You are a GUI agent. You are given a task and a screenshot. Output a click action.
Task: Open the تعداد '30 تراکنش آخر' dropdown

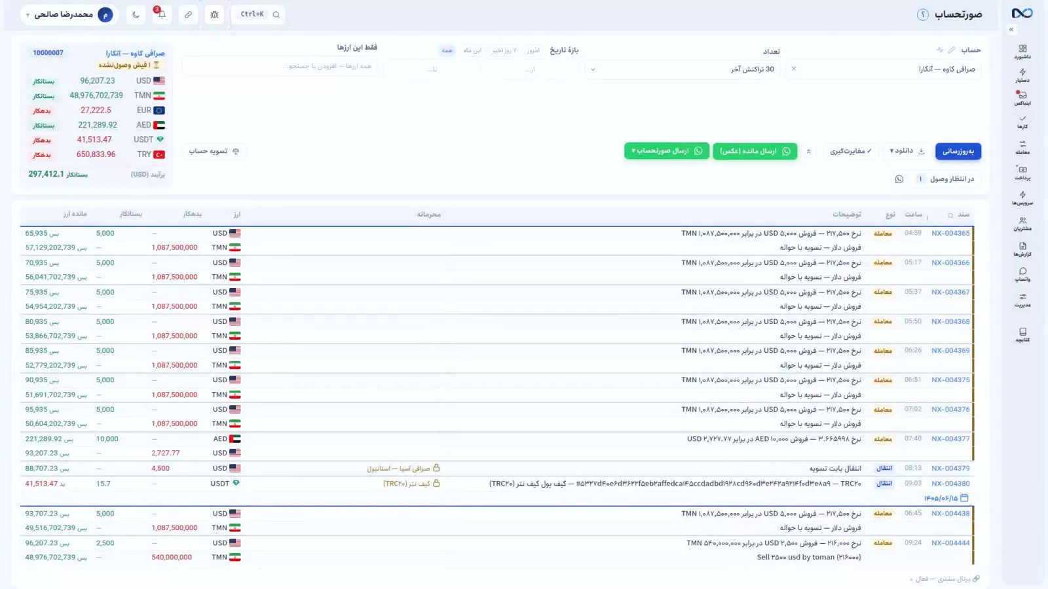pyautogui.click(x=682, y=69)
